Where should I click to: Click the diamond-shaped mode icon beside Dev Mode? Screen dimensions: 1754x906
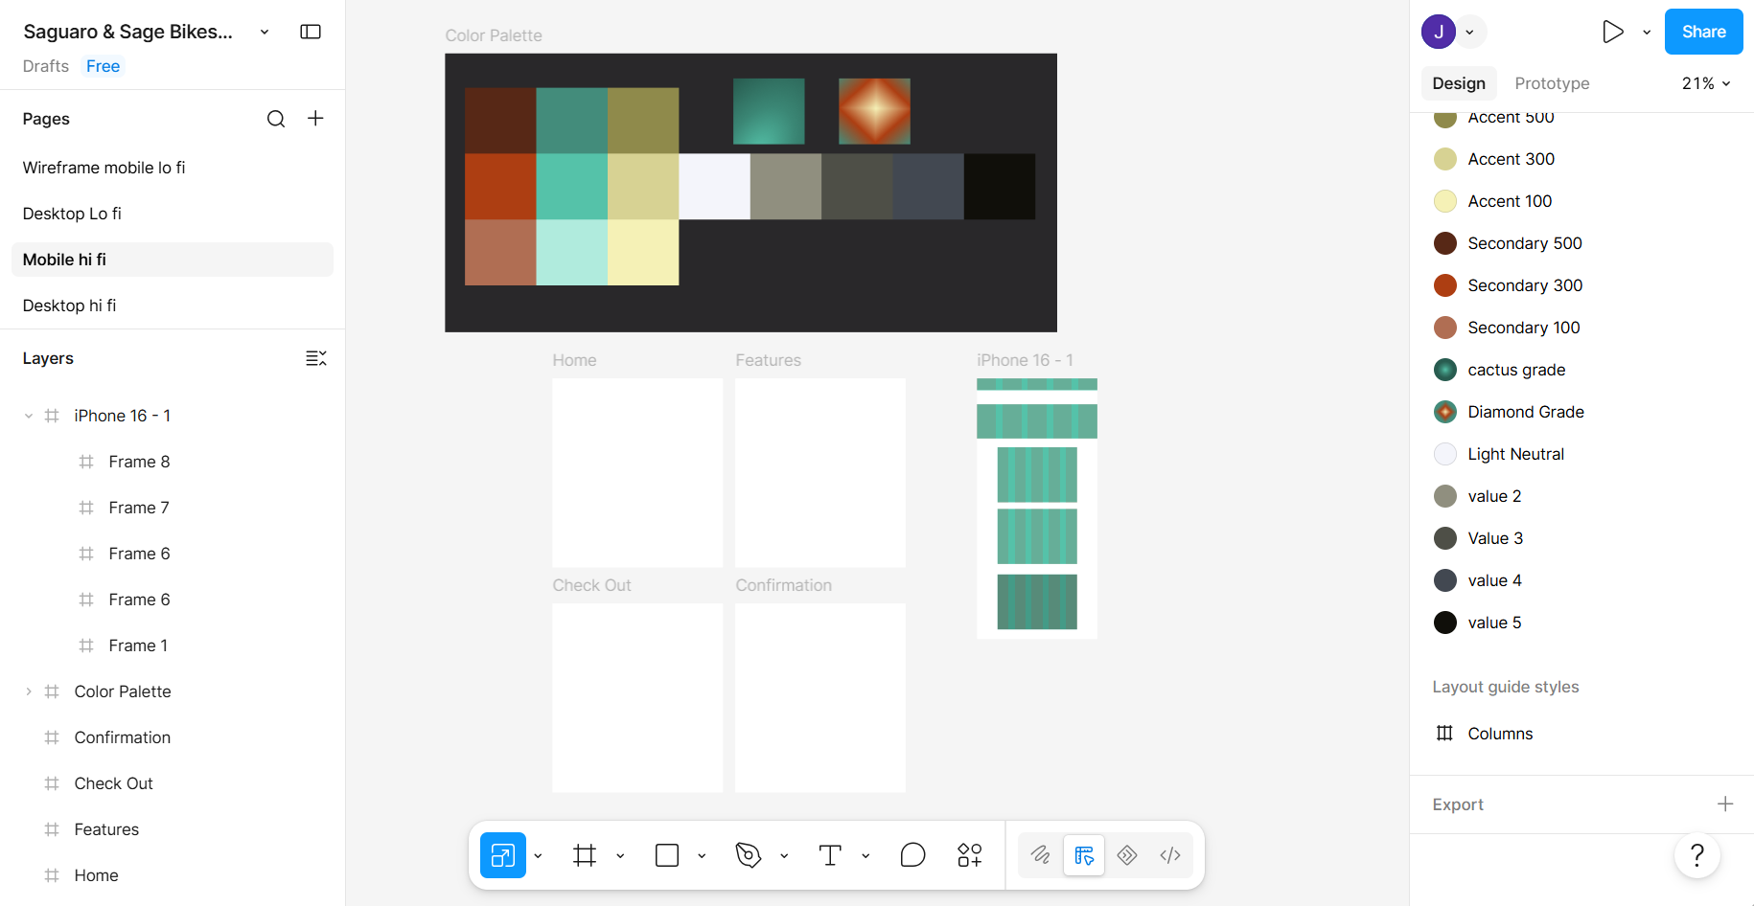pyautogui.click(x=1127, y=855)
